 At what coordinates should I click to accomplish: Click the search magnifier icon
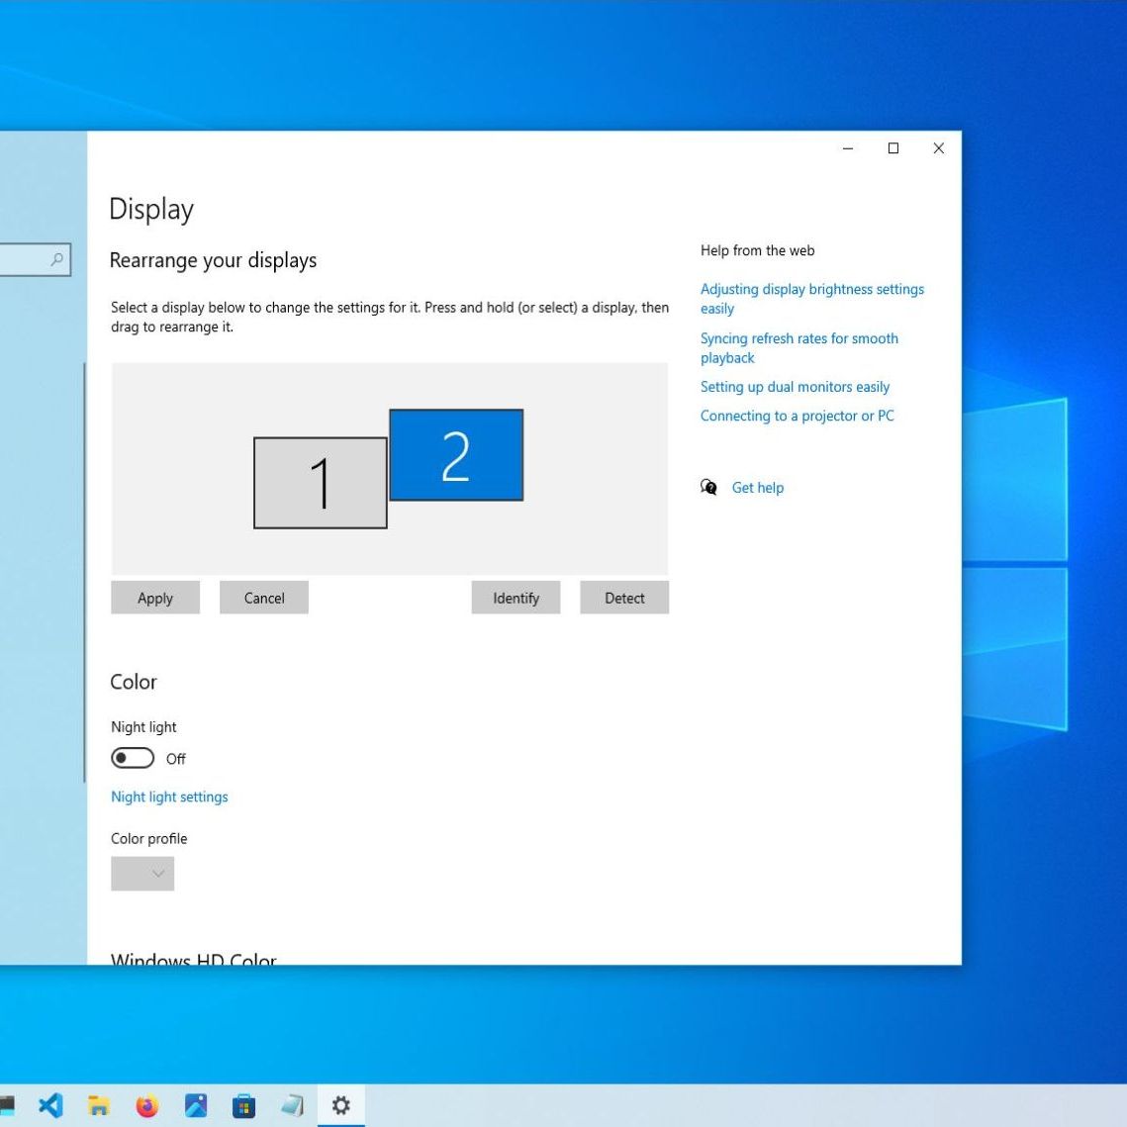pyautogui.click(x=56, y=259)
